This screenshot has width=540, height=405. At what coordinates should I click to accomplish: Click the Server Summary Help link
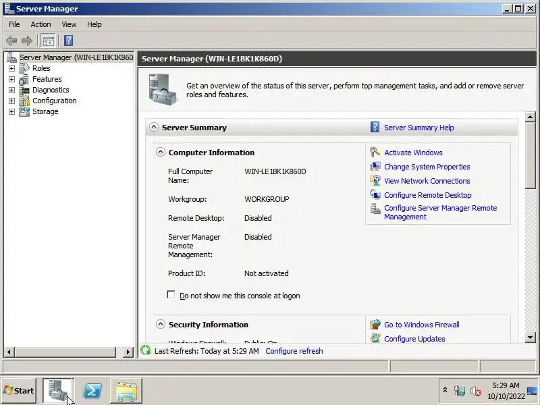(418, 128)
